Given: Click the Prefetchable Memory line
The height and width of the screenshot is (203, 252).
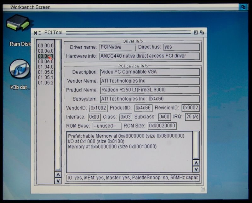Looking at the screenshot, I should [x=126, y=136].
